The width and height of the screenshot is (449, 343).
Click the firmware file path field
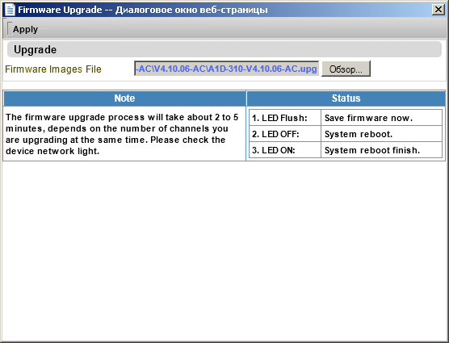226,69
